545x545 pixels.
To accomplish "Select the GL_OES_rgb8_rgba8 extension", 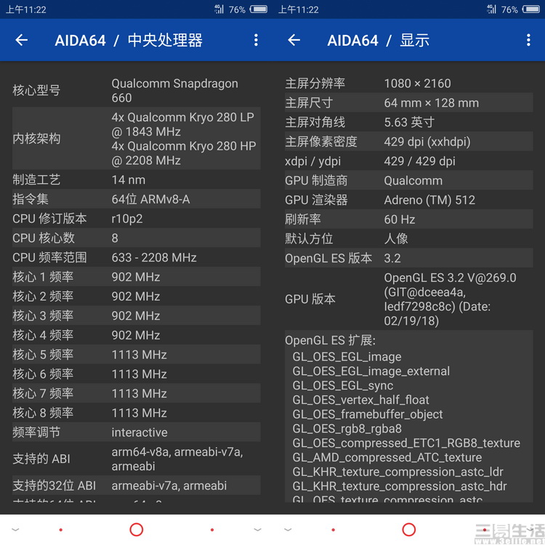I will pos(347,429).
